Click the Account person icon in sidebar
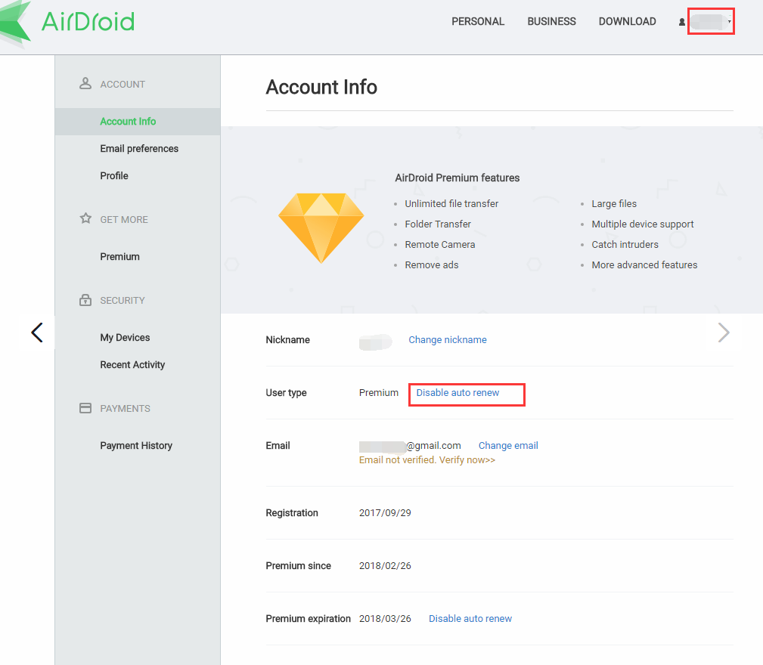Image resolution: width=763 pixels, height=665 pixels. (x=85, y=84)
